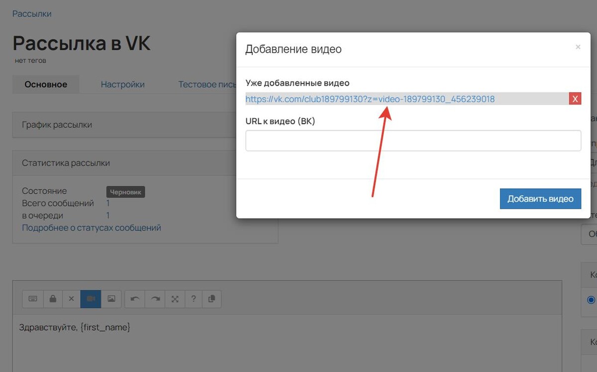Expand the График рассылки panel
Viewport: 597px width, 372px height.
pos(145,124)
